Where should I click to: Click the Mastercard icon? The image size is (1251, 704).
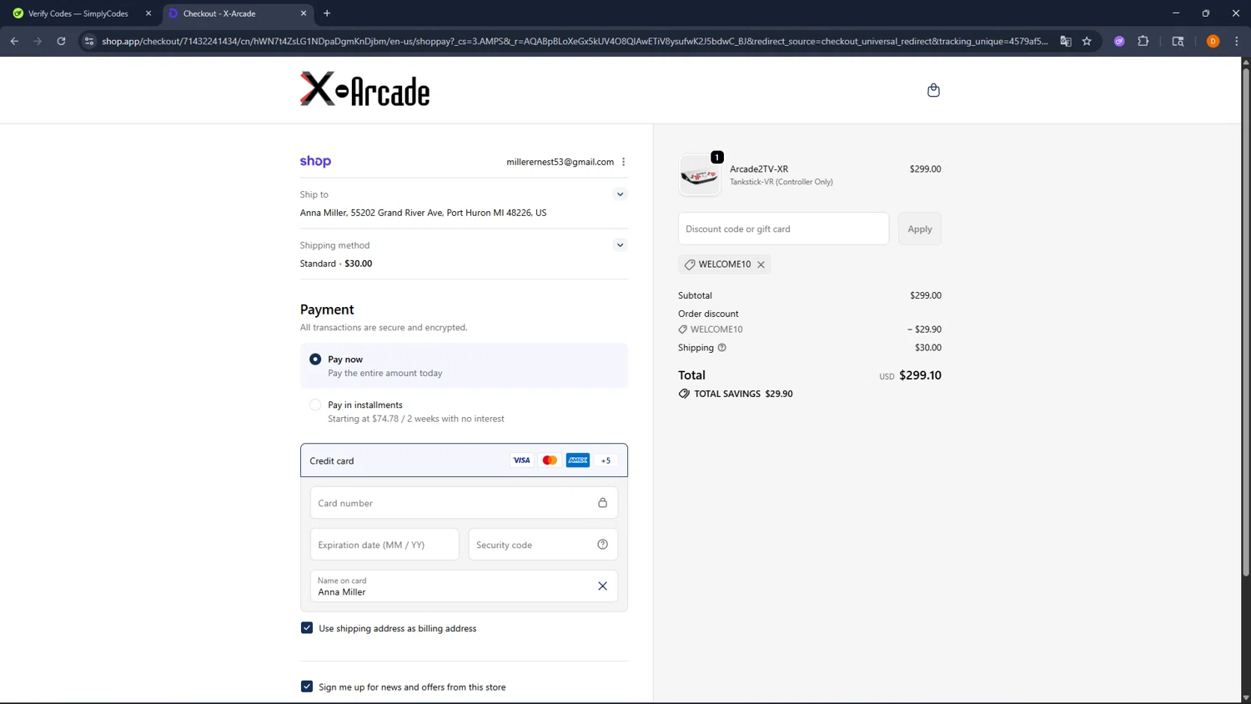point(550,460)
